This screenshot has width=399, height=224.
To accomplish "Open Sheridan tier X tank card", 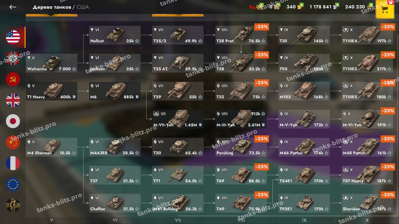I will pos(367,203).
